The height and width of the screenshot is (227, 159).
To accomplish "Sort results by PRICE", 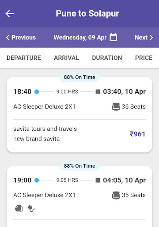I will 144,58.
